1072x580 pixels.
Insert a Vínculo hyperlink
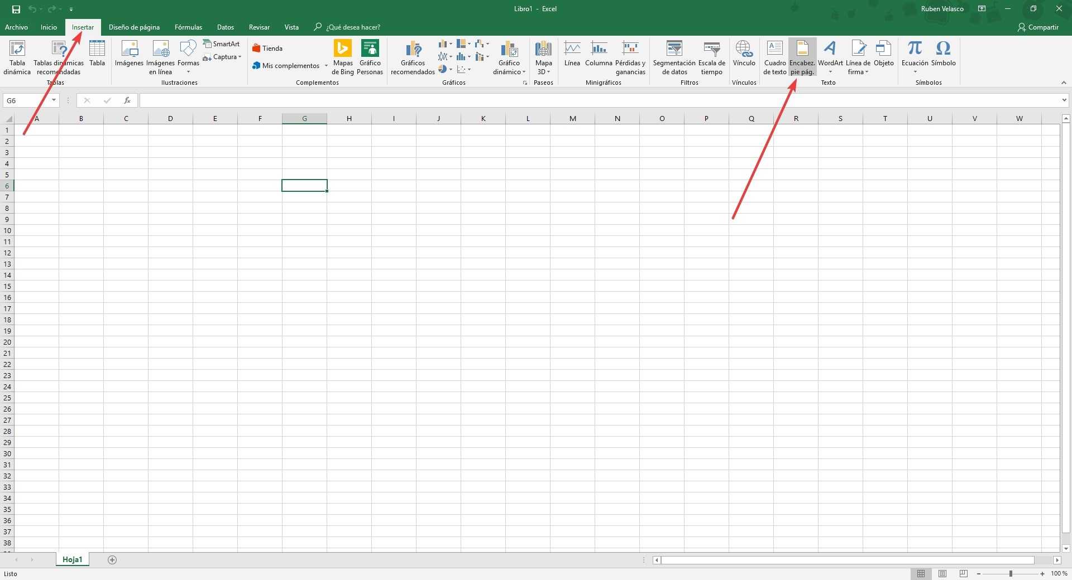(x=744, y=54)
